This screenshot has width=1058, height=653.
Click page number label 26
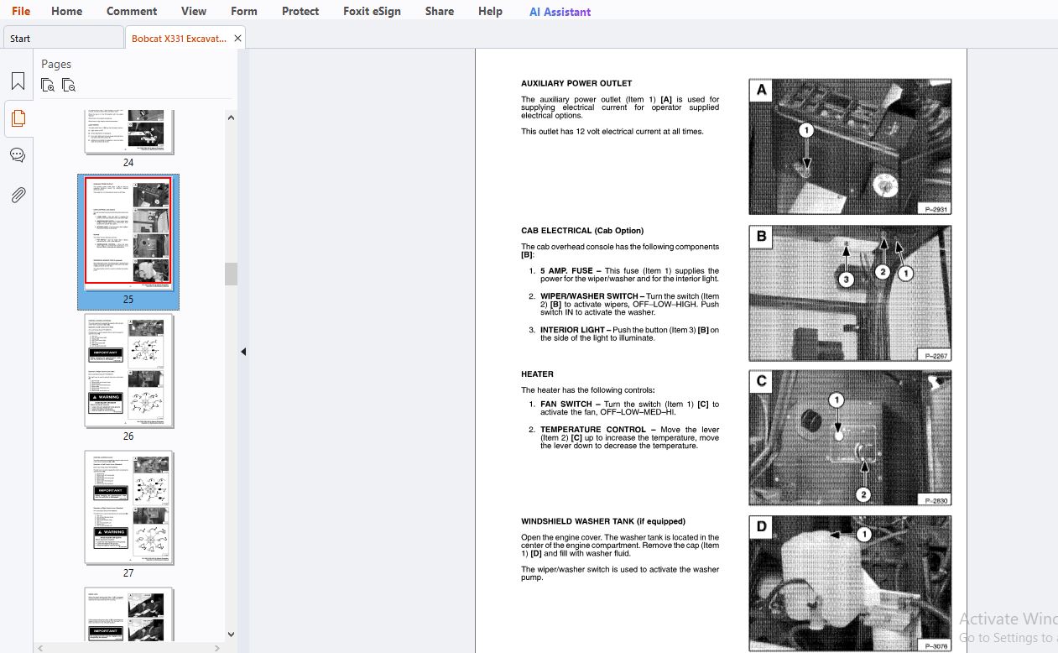[128, 436]
